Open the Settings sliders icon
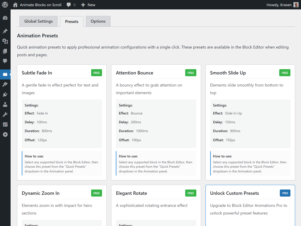Screen dimensions: 301x226 click(x=5, y=124)
